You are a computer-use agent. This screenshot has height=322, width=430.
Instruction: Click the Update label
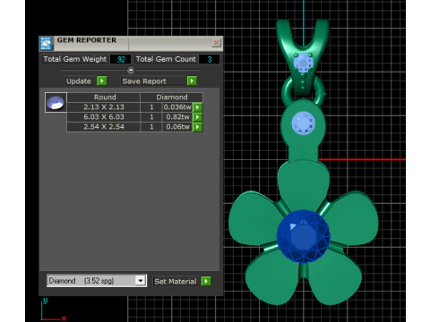79,81
